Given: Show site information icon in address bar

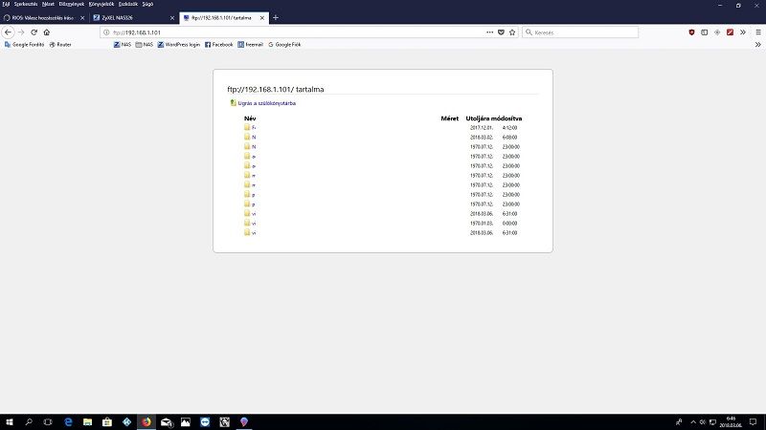Looking at the screenshot, I should (x=106, y=32).
